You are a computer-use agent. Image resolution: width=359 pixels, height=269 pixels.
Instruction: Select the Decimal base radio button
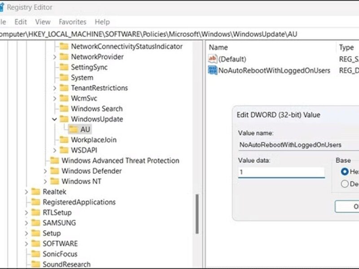(345, 183)
